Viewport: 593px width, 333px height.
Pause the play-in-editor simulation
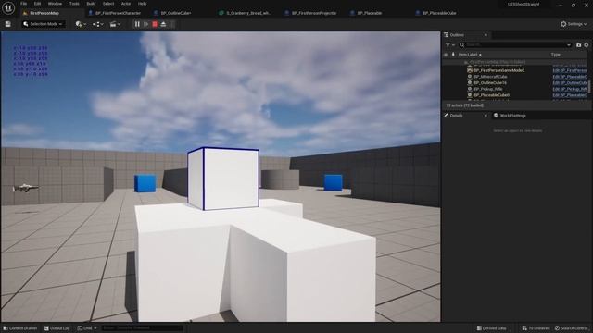[x=137, y=24]
